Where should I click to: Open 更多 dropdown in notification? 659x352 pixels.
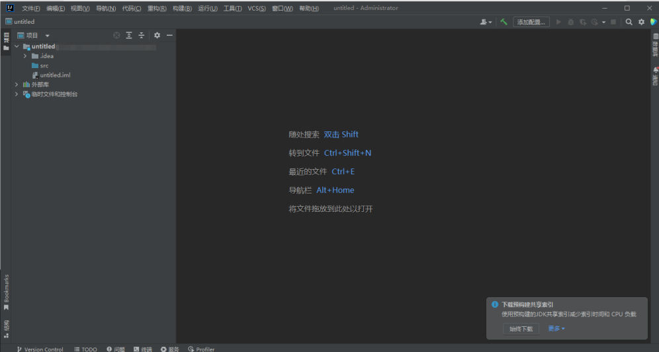click(x=556, y=328)
